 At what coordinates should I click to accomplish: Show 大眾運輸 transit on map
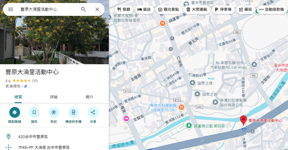[x=197, y=10]
